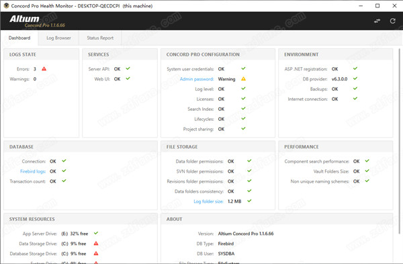Minimize the Health Monitor window
This screenshot has width=403, height=264.
click(x=361, y=5)
